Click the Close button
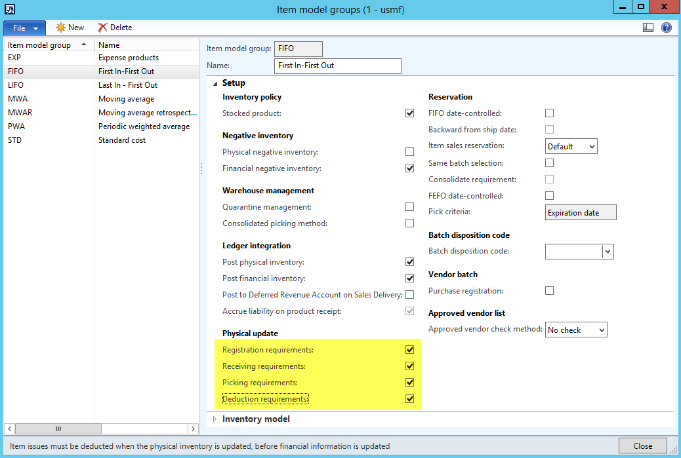This screenshot has height=458, width=681. [642, 446]
